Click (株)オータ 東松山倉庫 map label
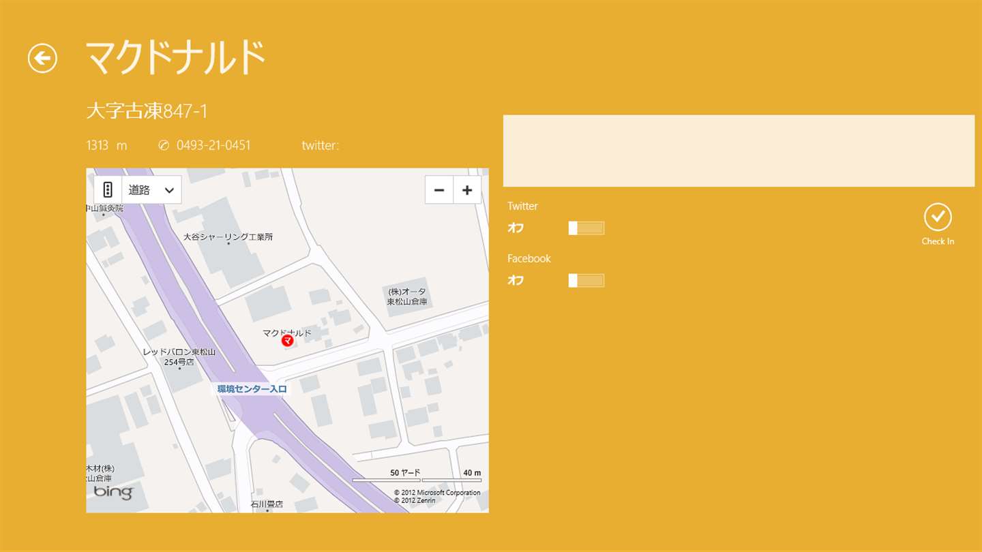The width and height of the screenshot is (982, 552). point(407,296)
